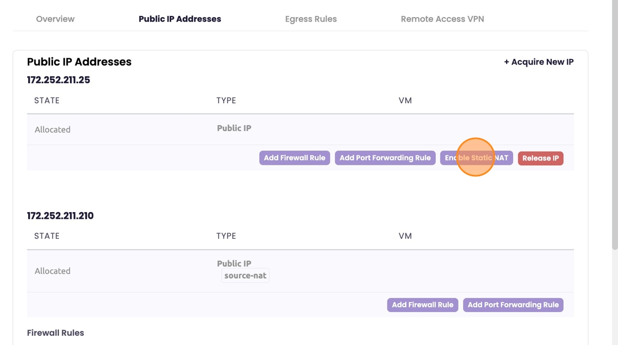Add Port Forwarding Rule for 172.252.211.210
This screenshot has width=618, height=345.
[513, 305]
